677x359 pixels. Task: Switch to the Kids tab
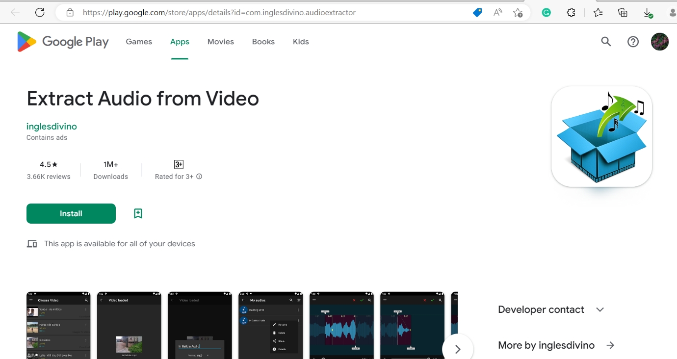point(301,42)
